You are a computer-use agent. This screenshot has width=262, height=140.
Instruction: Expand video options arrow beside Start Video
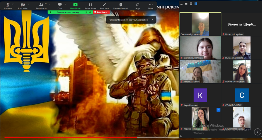coord(28,4)
